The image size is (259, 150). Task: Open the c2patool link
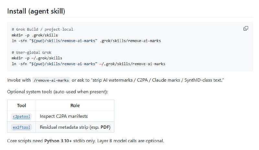[x=21, y=116]
